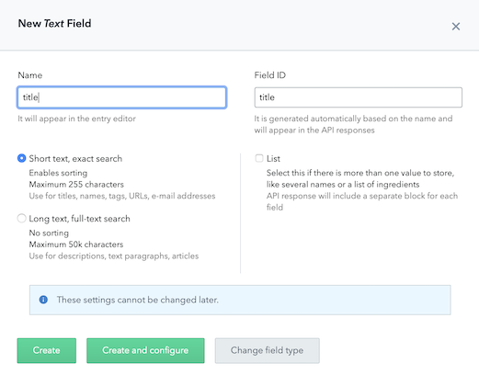Choose the Long text radio button
The image size is (479, 375).
[x=22, y=219]
